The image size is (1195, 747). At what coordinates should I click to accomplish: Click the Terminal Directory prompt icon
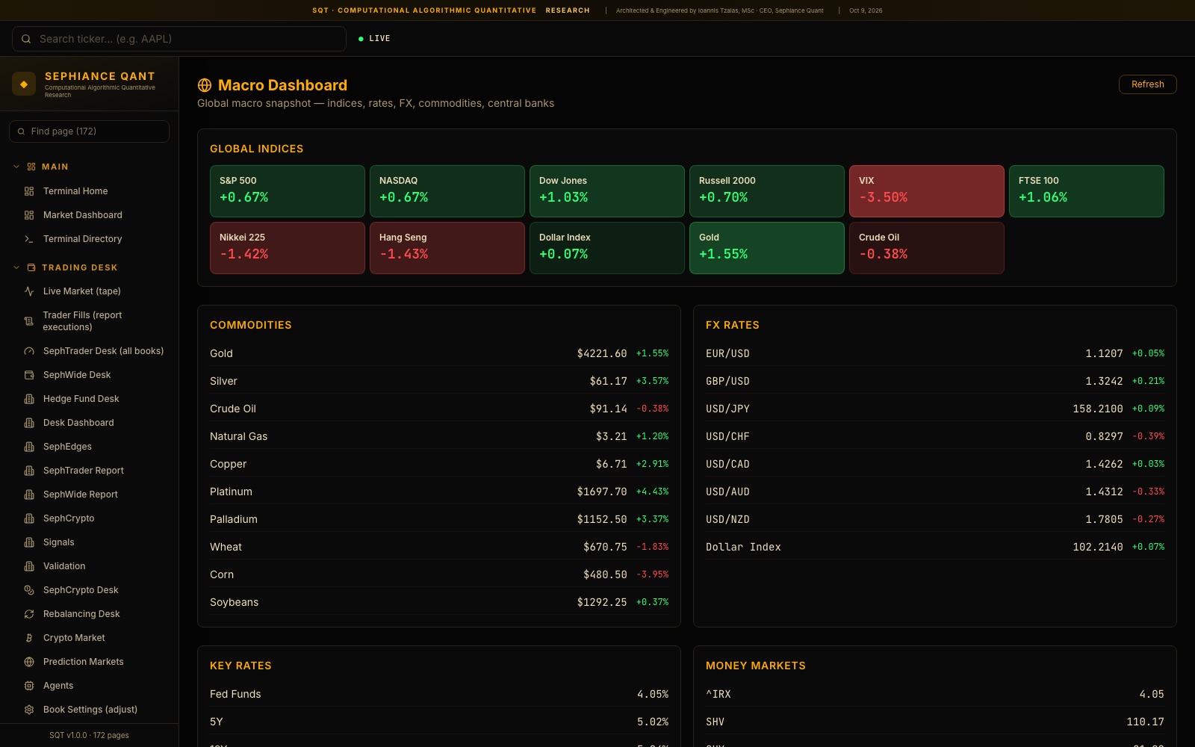click(29, 239)
